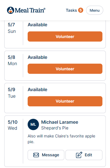Screen dimensions: 110x168
Task: Click the envelope icon on Message
Action: coord(36,155)
